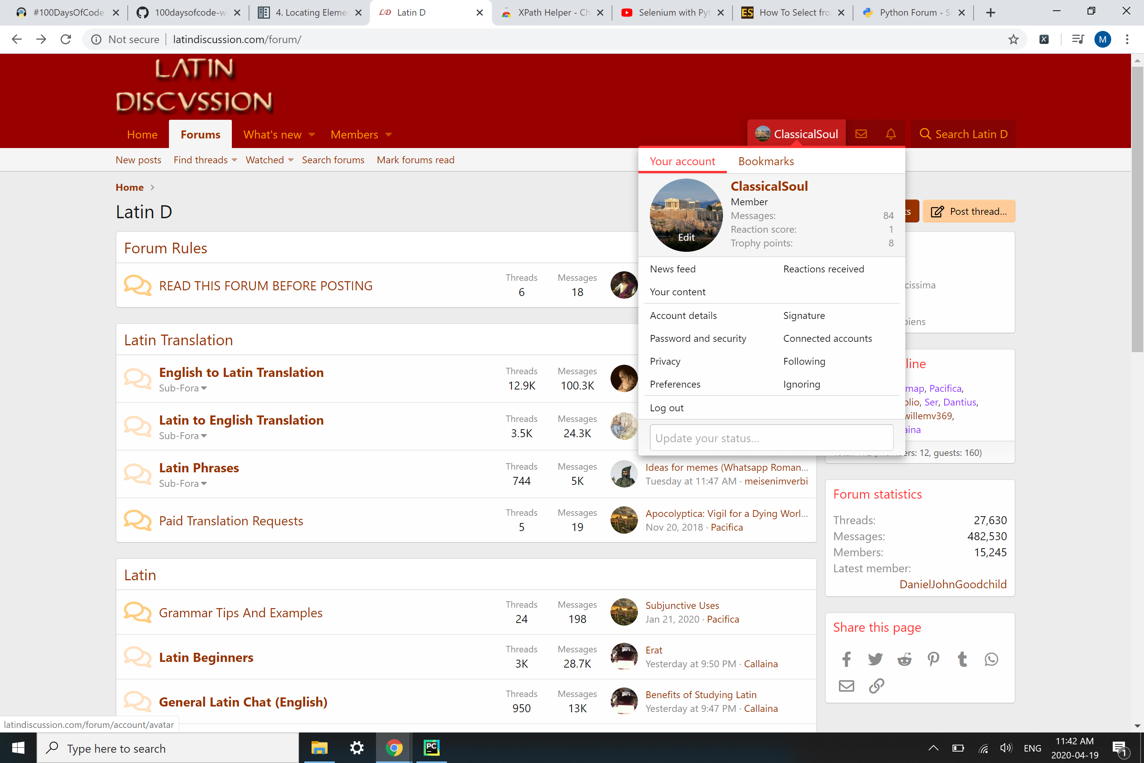Expand Sub-Fora under Latin Phrases
This screenshot has width=1144, height=763.
point(183,483)
